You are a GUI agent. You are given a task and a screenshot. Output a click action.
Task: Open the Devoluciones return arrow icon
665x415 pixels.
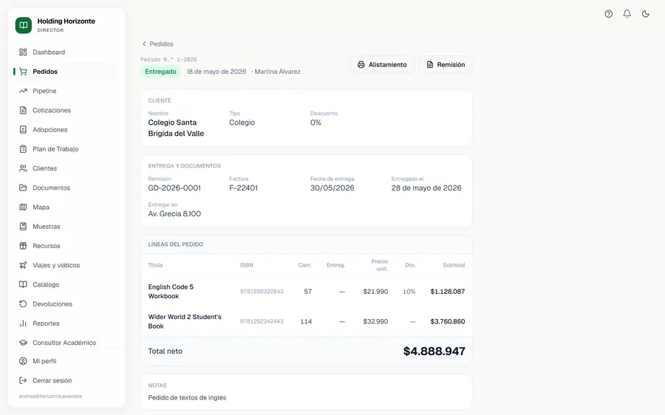[x=23, y=304]
